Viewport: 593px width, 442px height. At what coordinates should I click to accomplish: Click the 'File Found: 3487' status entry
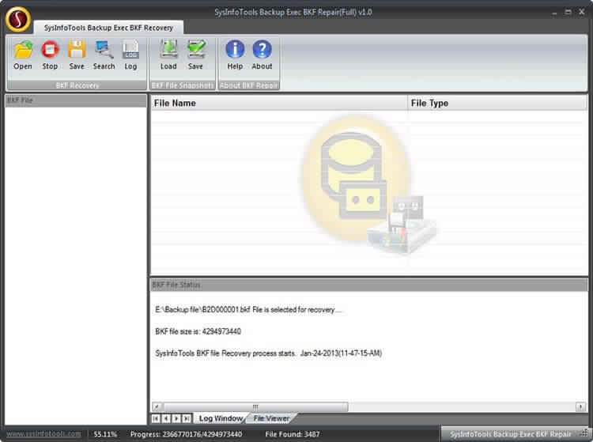pos(293,434)
